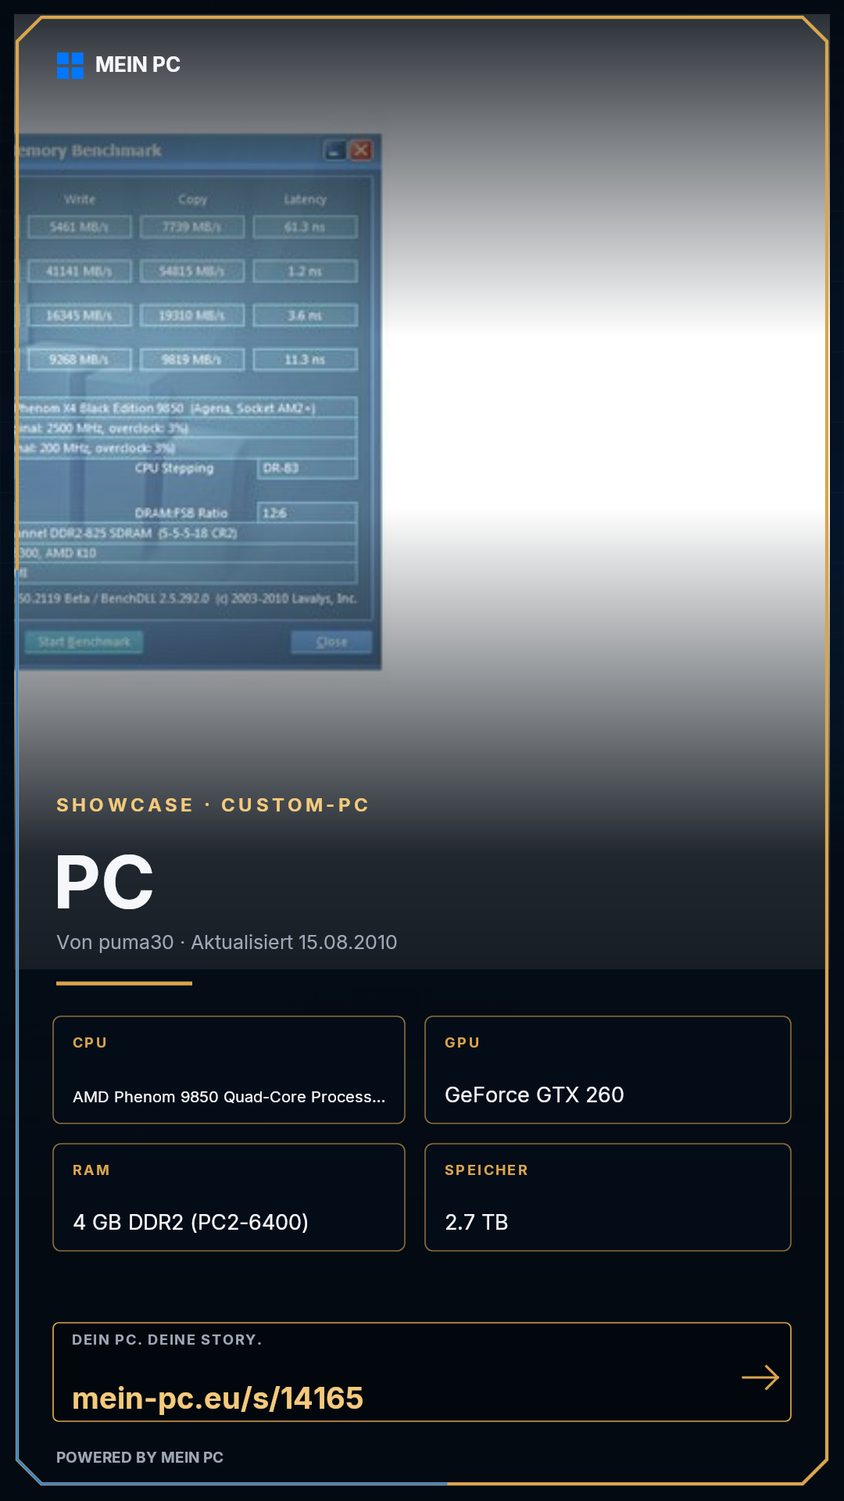Click the arrow icon in the share link box
The image size is (844, 1501).
click(x=760, y=1377)
